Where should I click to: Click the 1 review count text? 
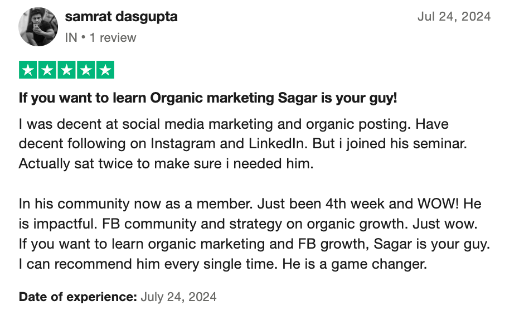point(113,38)
